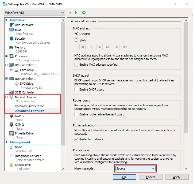Click the 'Key Storage Drive disabled' text
This screenshot has height=184, width=193.
pos(33,43)
